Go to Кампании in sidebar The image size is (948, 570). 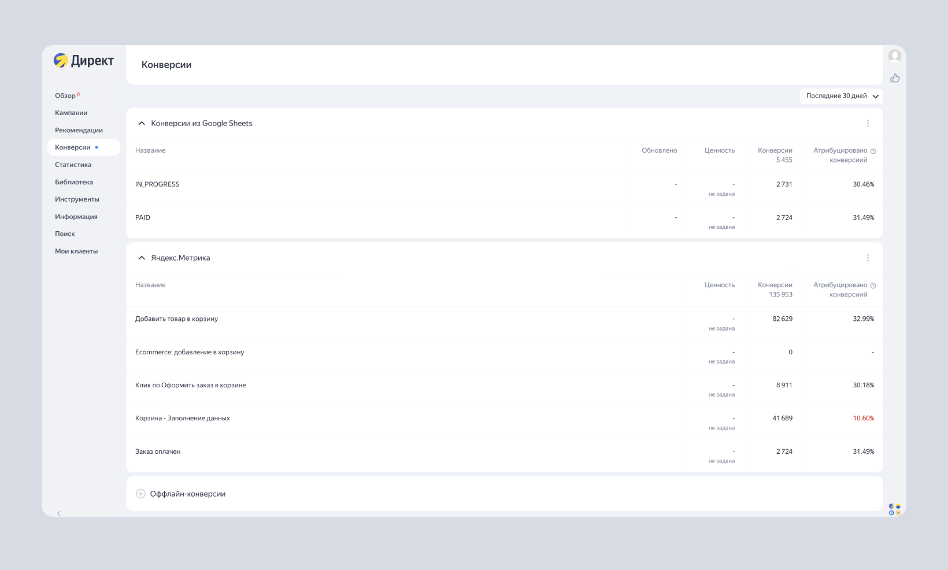pos(71,113)
